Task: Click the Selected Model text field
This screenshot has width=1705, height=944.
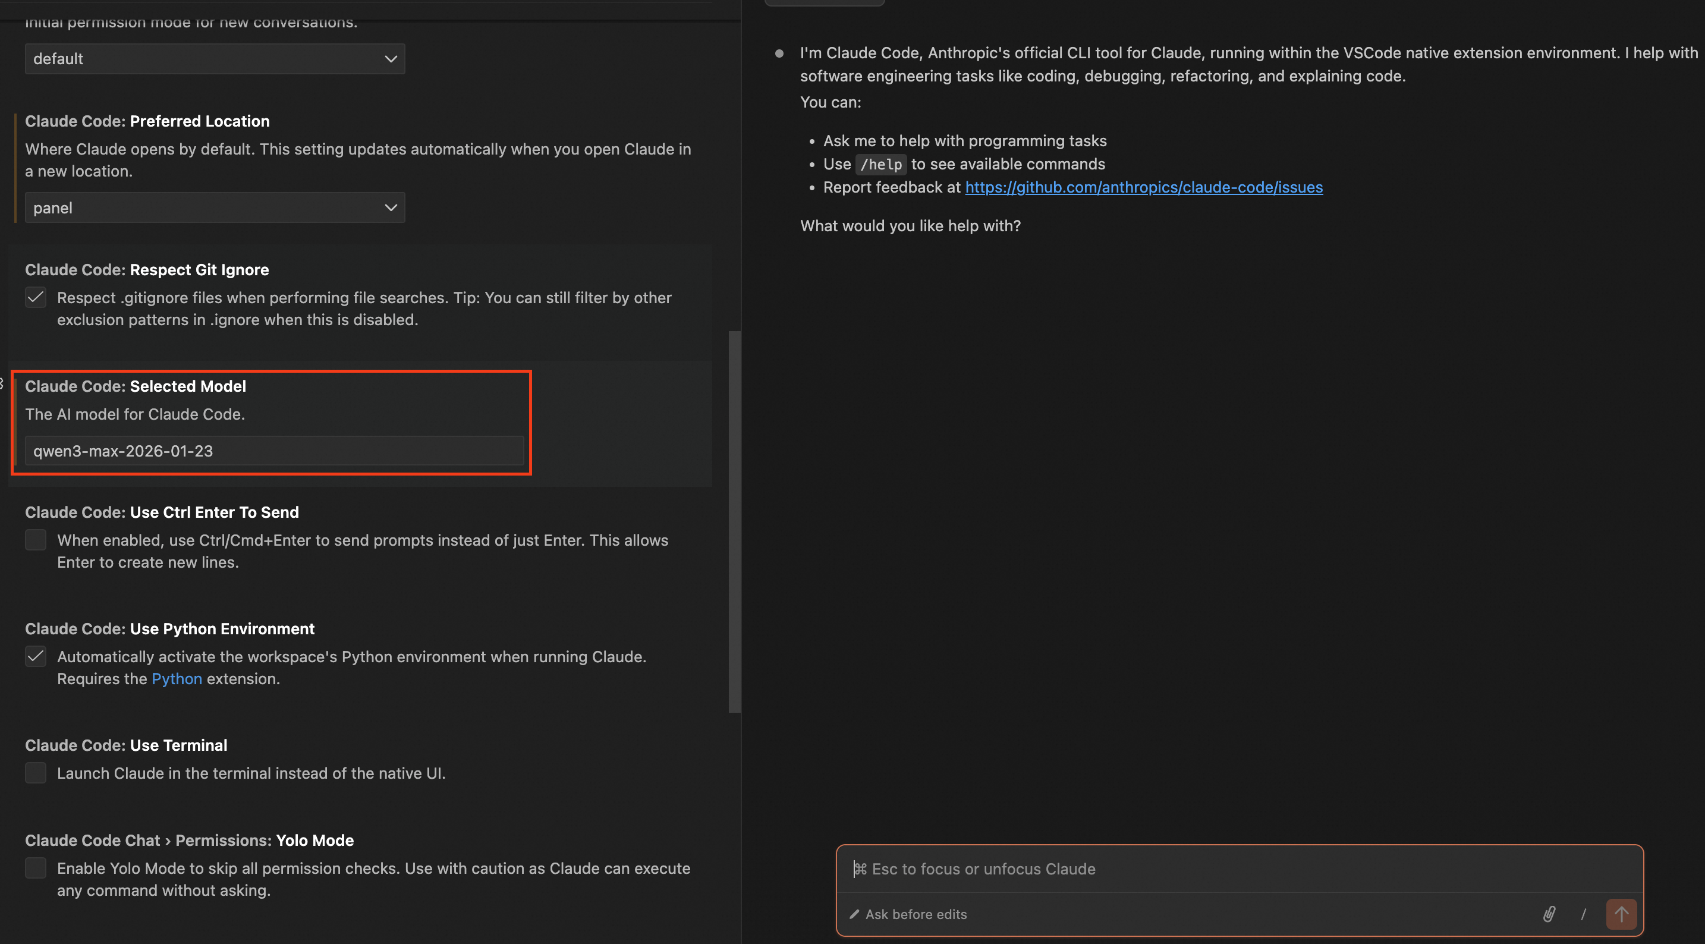Action: coord(274,451)
